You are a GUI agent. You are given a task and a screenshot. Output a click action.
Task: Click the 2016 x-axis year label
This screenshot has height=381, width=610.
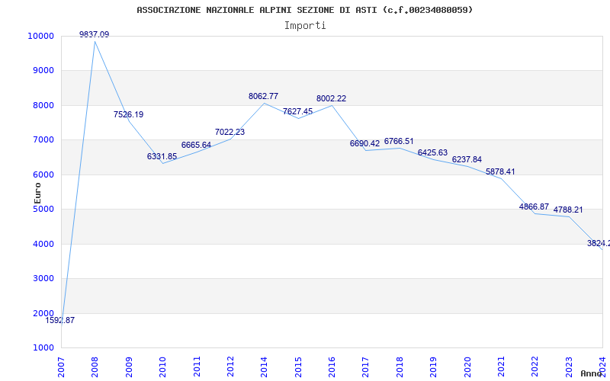[x=332, y=367]
